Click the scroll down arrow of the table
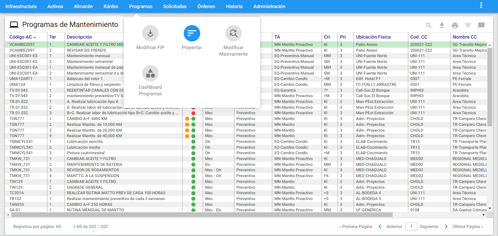 490,209
